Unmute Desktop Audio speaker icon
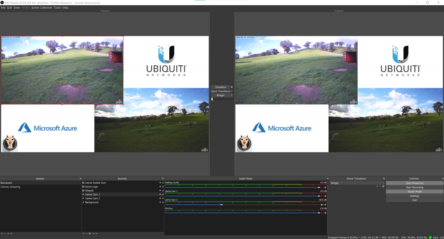 click(322, 187)
